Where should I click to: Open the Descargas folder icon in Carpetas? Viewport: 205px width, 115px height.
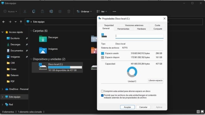[x=43, y=39]
